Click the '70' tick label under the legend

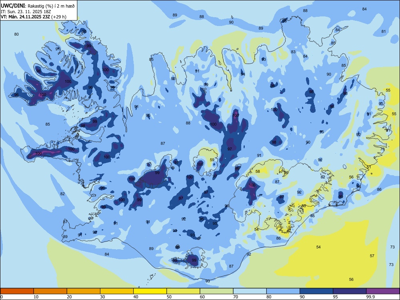tap(236, 297)
